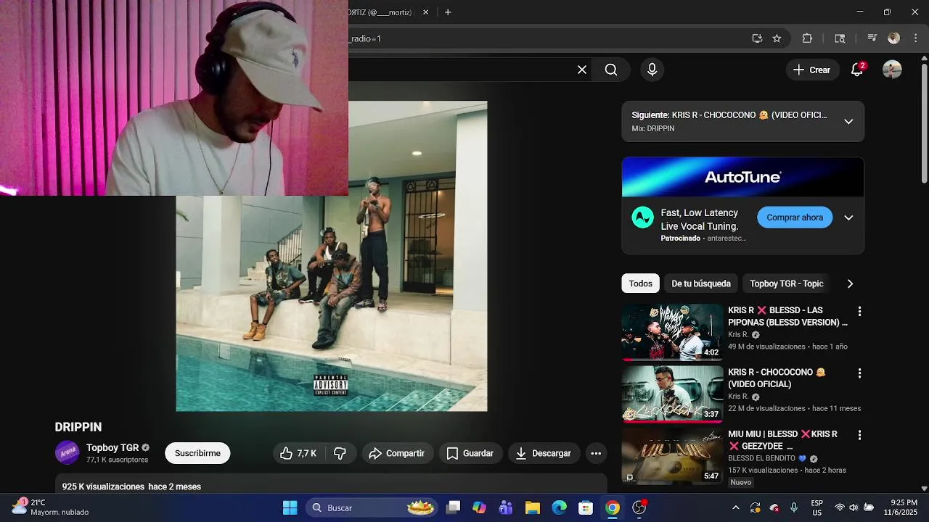This screenshot has width=929, height=522.
Task: Click the Windows taskbar search box
Action: tap(372, 507)
